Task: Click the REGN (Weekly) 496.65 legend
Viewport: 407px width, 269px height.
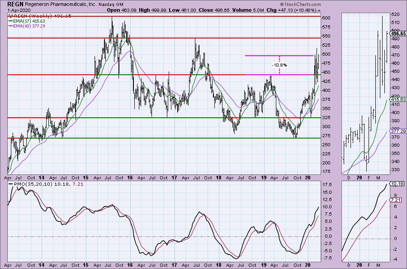Action: [x=40, y=16]
